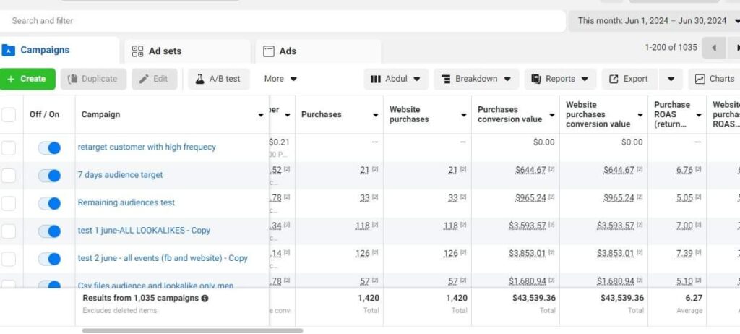Check the select-all campaigns header checkbox
740x334 pixels.
[9, 114]
